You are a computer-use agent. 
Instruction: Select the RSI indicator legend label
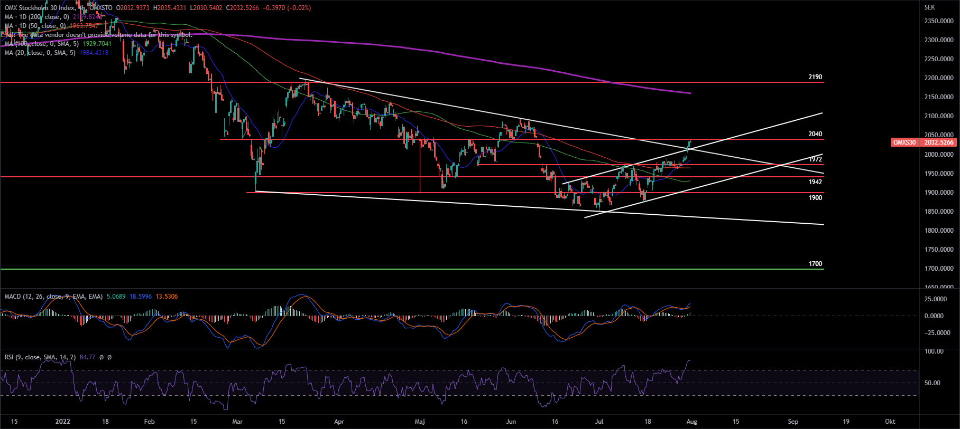(40, 357)
